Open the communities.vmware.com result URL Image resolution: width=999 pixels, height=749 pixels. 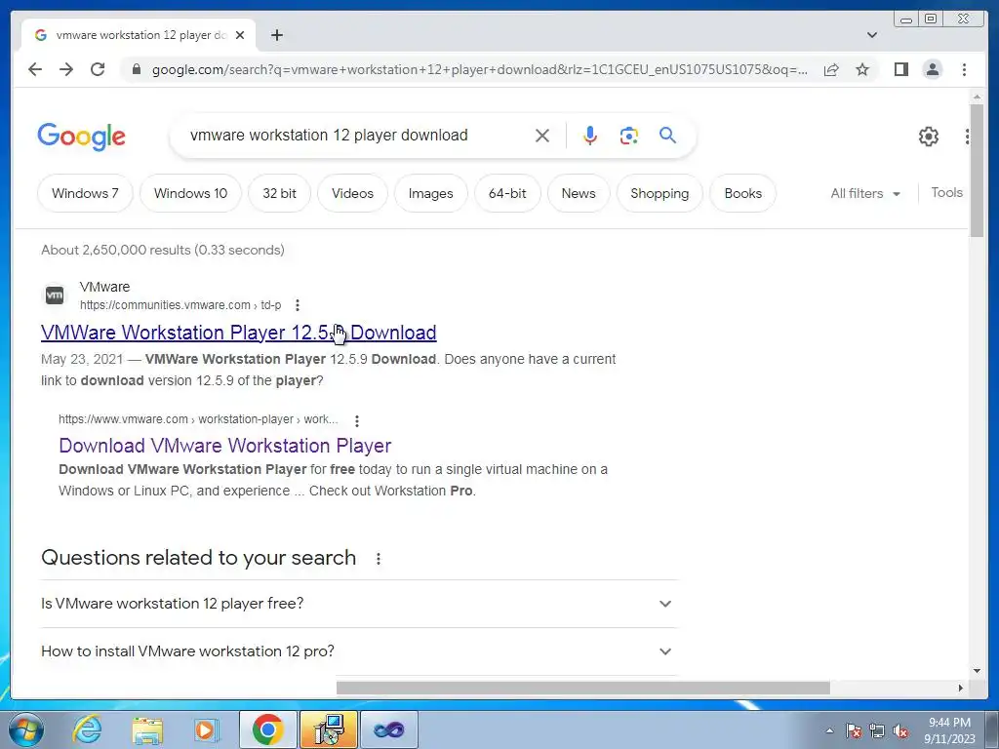tap(180, 305)
